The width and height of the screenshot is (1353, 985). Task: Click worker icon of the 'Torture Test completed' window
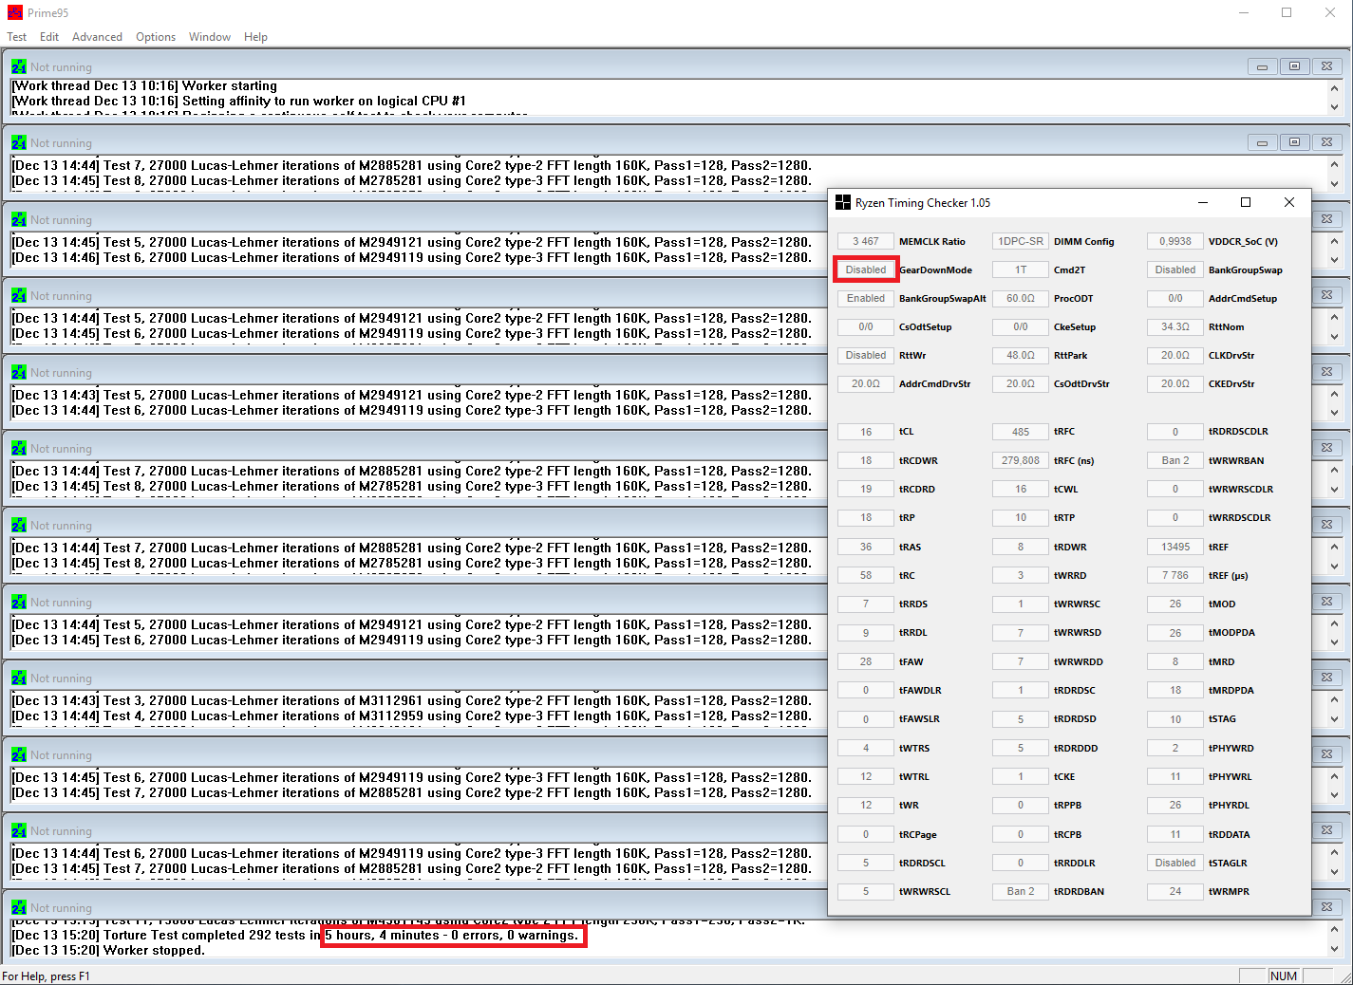(19, 907)
